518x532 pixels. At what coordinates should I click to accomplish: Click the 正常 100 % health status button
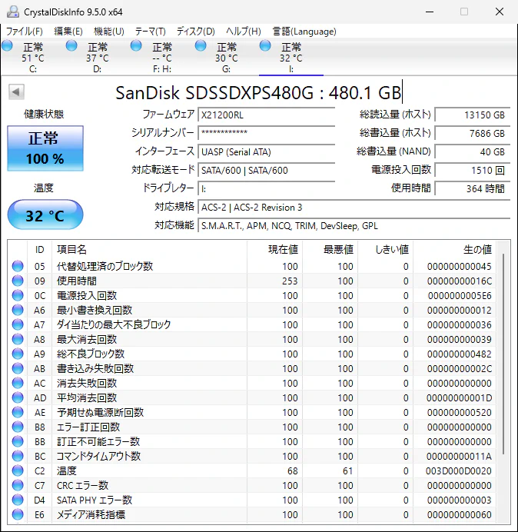pyautogui.click(x=45, y=148)
